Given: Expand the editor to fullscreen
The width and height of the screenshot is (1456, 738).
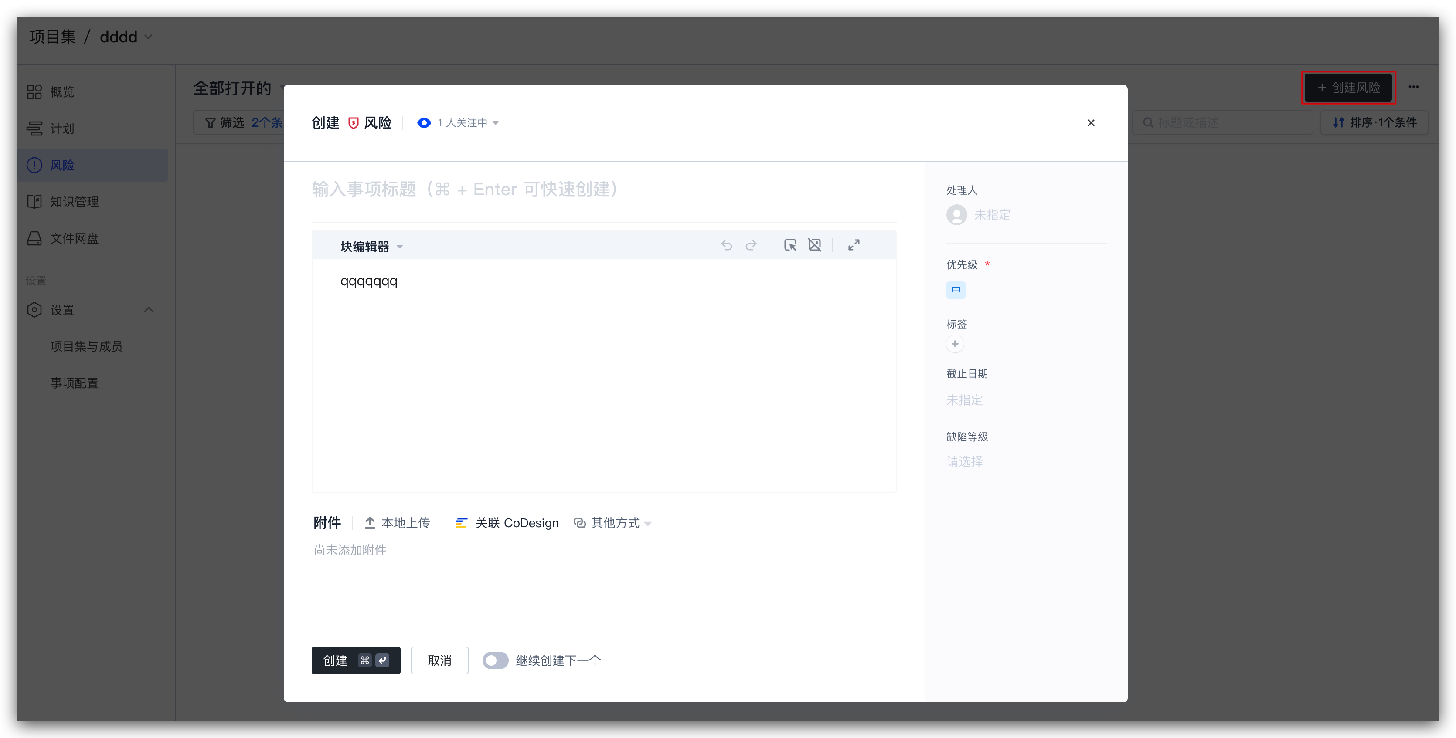Looking at the screenshot, I should pyautogui.click(x=854, y=245).
